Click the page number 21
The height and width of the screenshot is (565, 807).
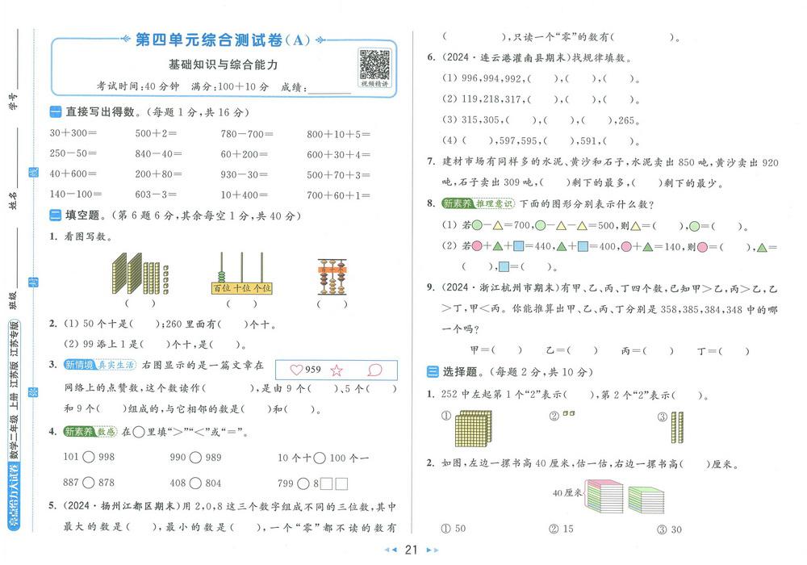[411, 550]
